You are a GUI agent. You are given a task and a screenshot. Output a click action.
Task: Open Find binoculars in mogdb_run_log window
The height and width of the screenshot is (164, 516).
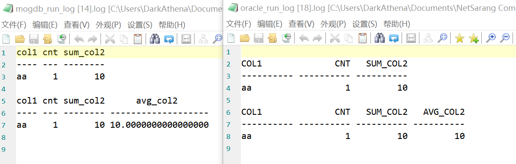155,39
